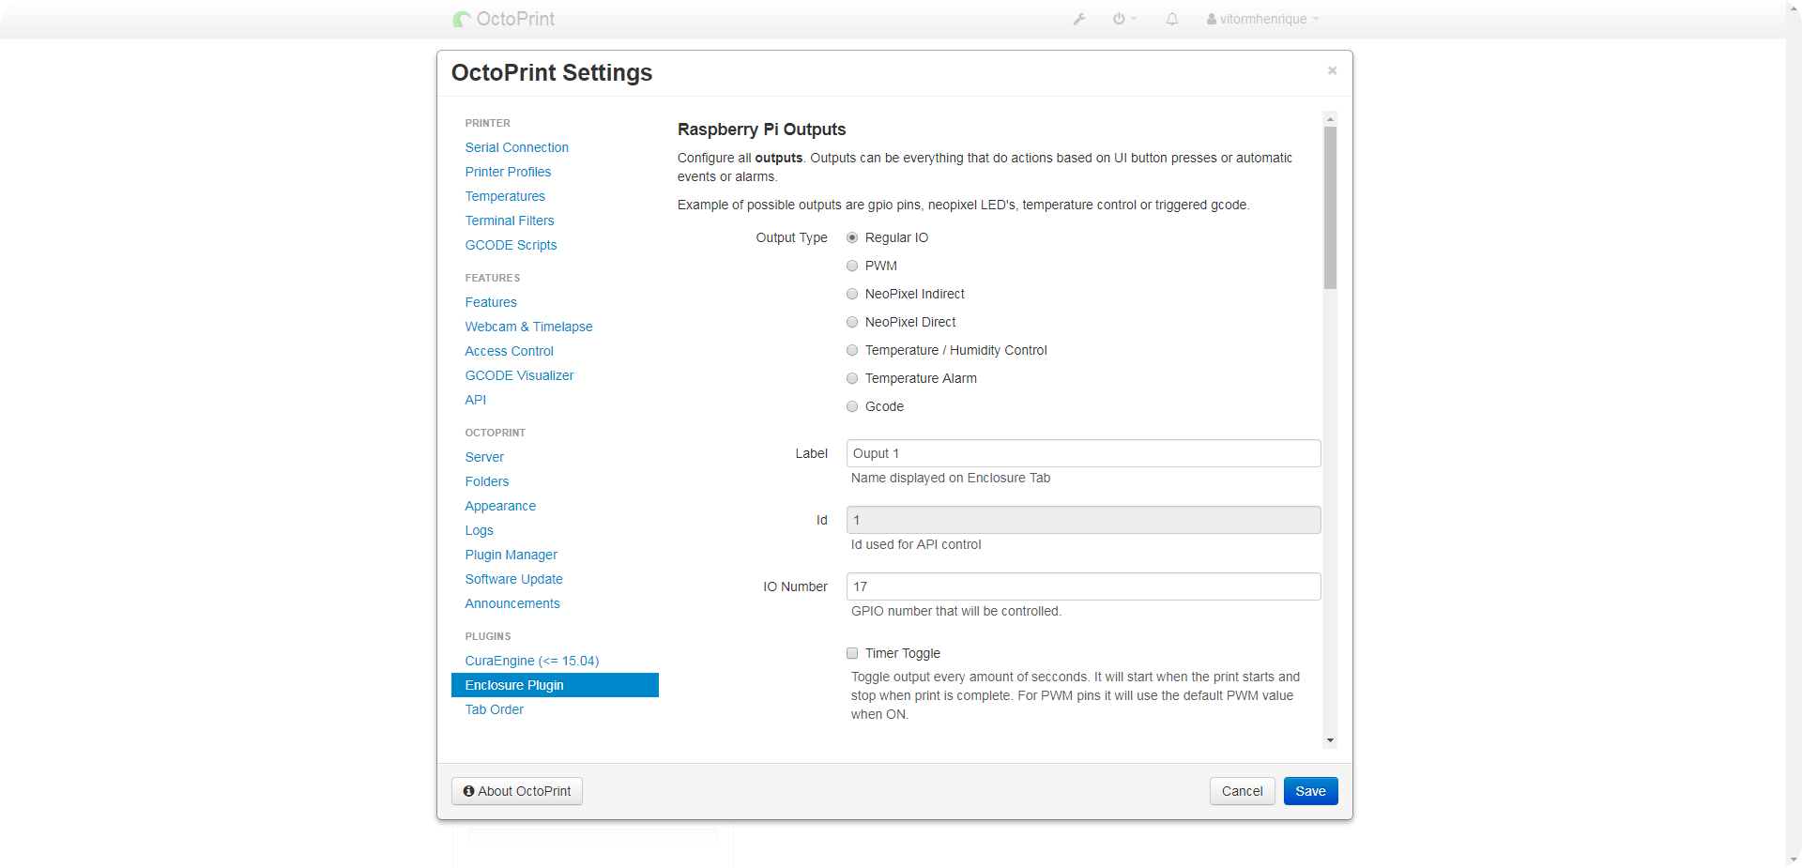
Task: Click the Save button
Action: (1310, 791)
